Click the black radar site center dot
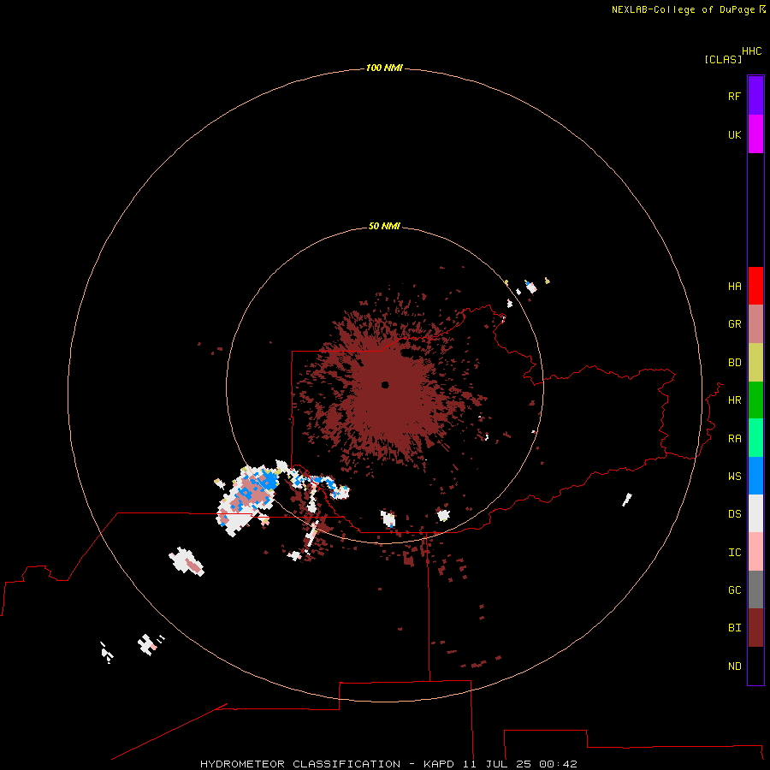 point(385,385)
